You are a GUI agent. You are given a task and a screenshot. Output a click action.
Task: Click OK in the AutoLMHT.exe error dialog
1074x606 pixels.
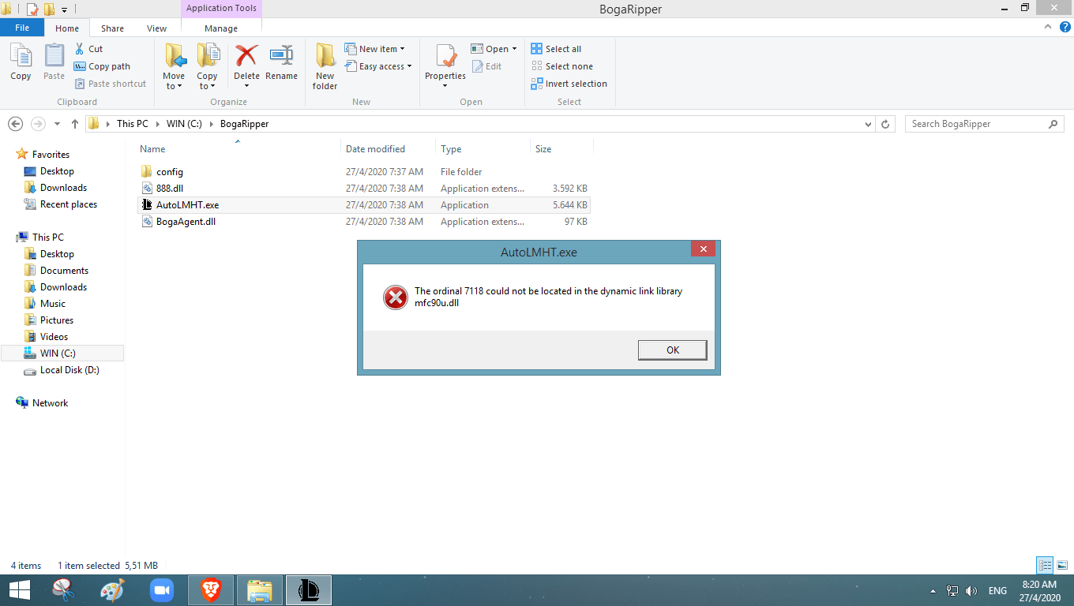[x=672, y=350]
